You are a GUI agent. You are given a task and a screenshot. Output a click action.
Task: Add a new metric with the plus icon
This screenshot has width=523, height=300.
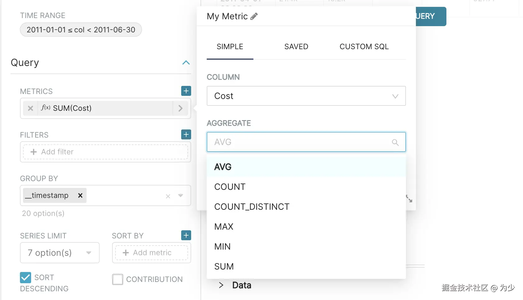coord(186,91)
